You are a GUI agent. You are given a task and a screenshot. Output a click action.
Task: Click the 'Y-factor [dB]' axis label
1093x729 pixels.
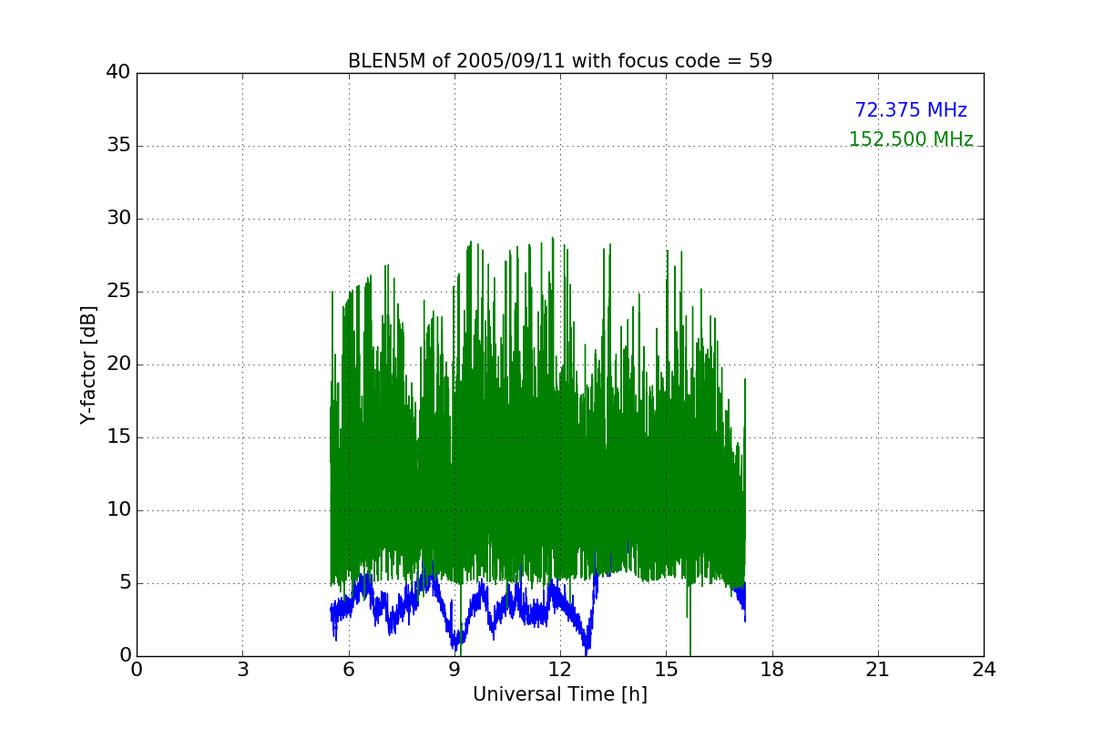tap(88, 364)
